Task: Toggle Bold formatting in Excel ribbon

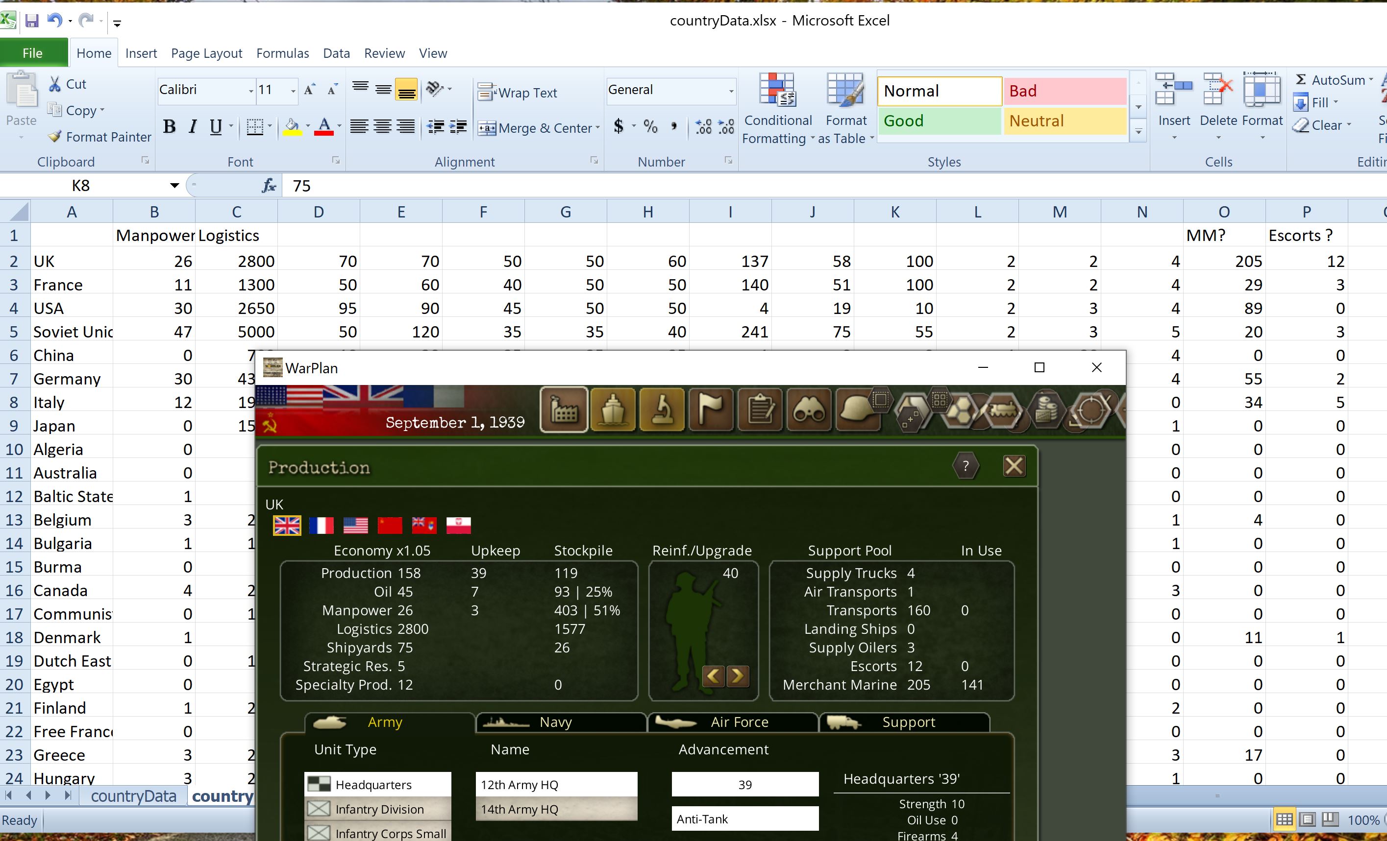Action: coord(169,126)
